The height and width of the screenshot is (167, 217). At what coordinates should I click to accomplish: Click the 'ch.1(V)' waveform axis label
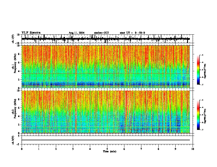(13, 39)
